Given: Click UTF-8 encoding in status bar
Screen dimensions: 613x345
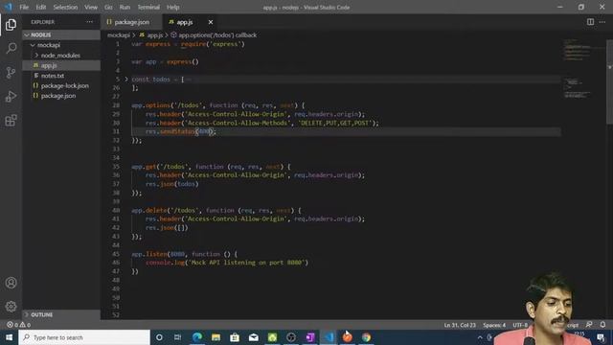Looking at the screenshot, I should pyautogui.click(x=520, y=325).
